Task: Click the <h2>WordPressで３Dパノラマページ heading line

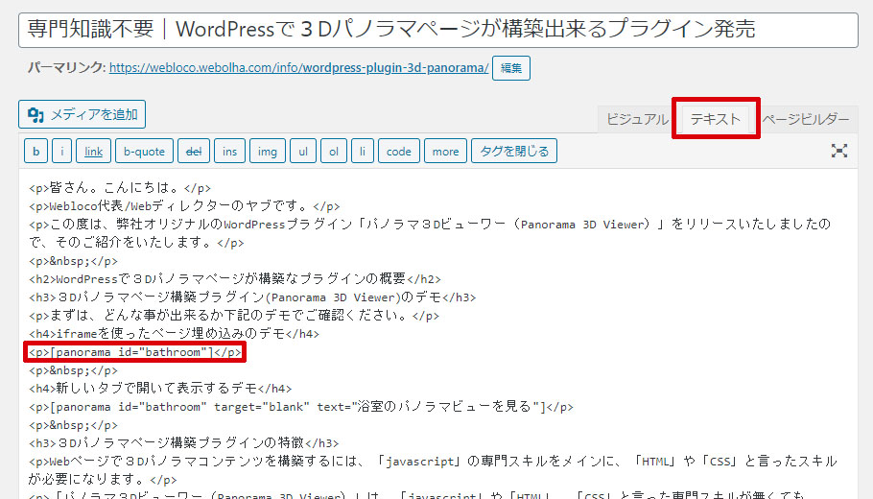Action: click(x=234, y=279)
